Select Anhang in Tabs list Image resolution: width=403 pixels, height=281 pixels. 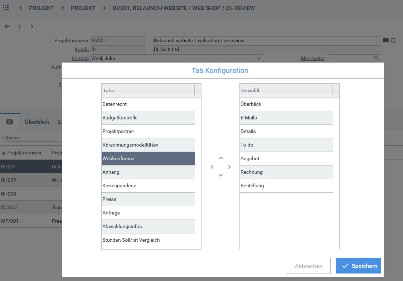pyautogui.click(x=148, y=172)
